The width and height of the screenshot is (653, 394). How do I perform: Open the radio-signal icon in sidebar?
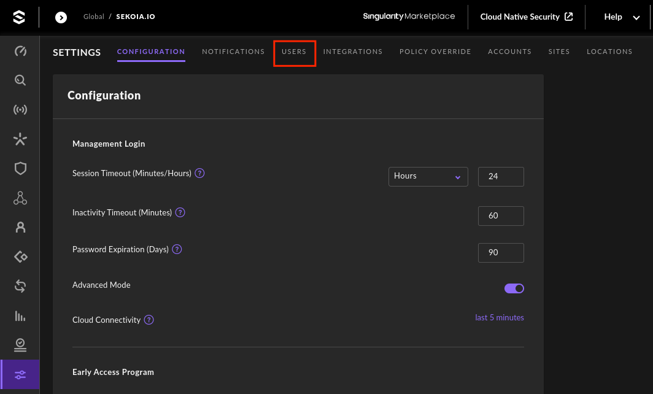point(20,110)
